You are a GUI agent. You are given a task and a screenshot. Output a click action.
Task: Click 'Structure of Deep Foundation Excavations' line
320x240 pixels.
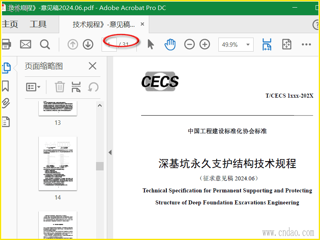(x=227, y=202)
